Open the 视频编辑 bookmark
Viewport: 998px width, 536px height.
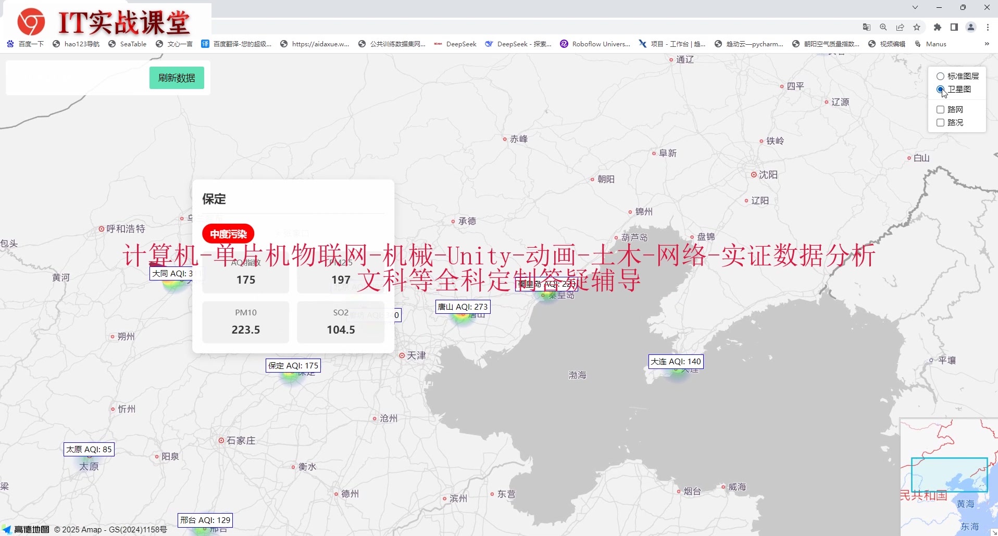click(x=887, y=44)
